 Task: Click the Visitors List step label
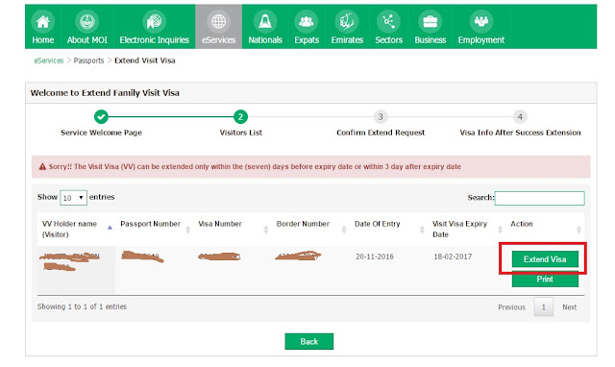pyautogui.click(x=241, y=133)
